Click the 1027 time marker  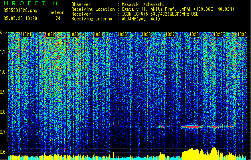pos(170,34)
